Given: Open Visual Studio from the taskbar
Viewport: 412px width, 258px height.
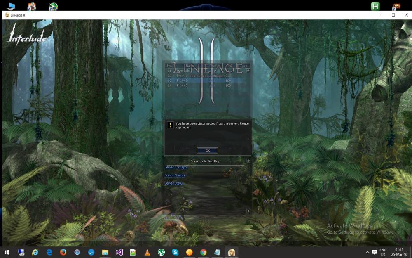Looking at the screenshot, I should 119,252.
